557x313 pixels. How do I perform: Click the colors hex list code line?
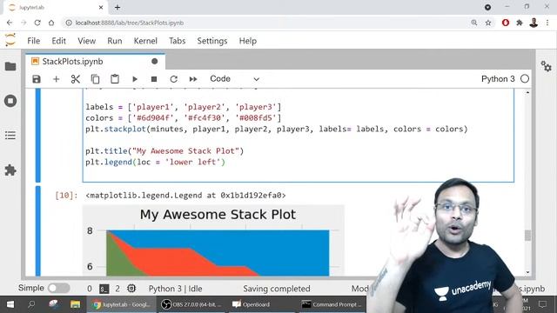point(183,118)
